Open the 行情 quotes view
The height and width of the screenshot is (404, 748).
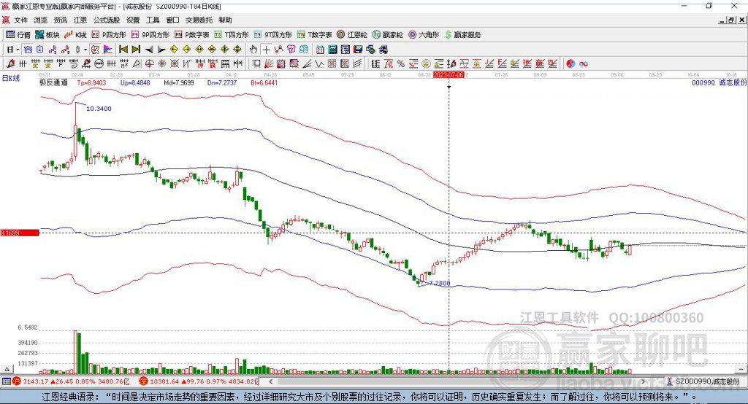click(18, 35)
